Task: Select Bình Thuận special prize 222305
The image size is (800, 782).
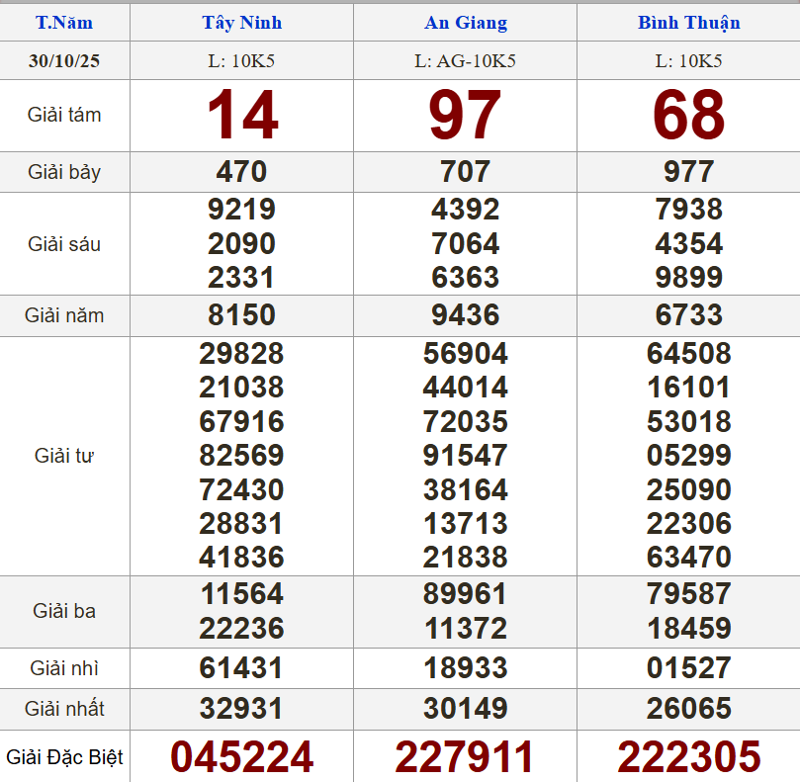Action: (688, 757)
